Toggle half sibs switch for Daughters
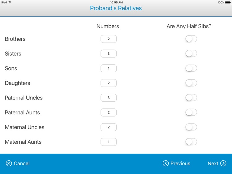Viewport: 232px width, 174px height. point(191,83)
